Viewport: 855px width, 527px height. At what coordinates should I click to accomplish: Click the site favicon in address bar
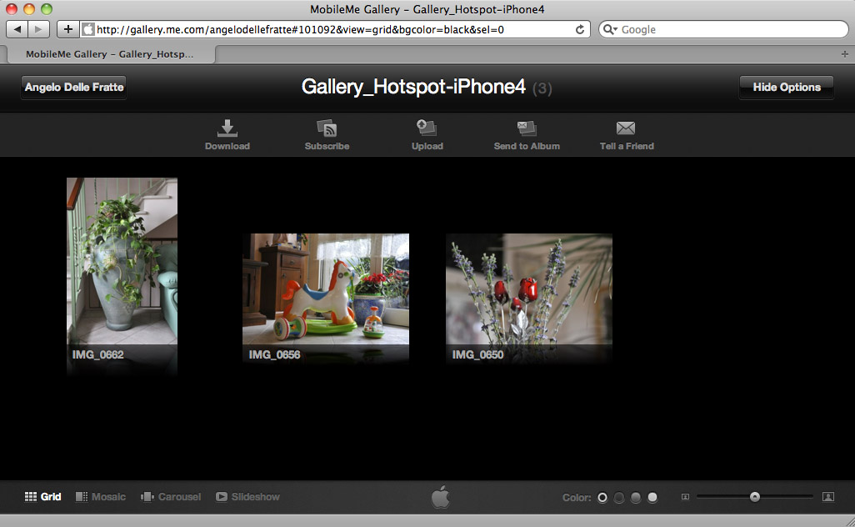[x=88, y=29]
